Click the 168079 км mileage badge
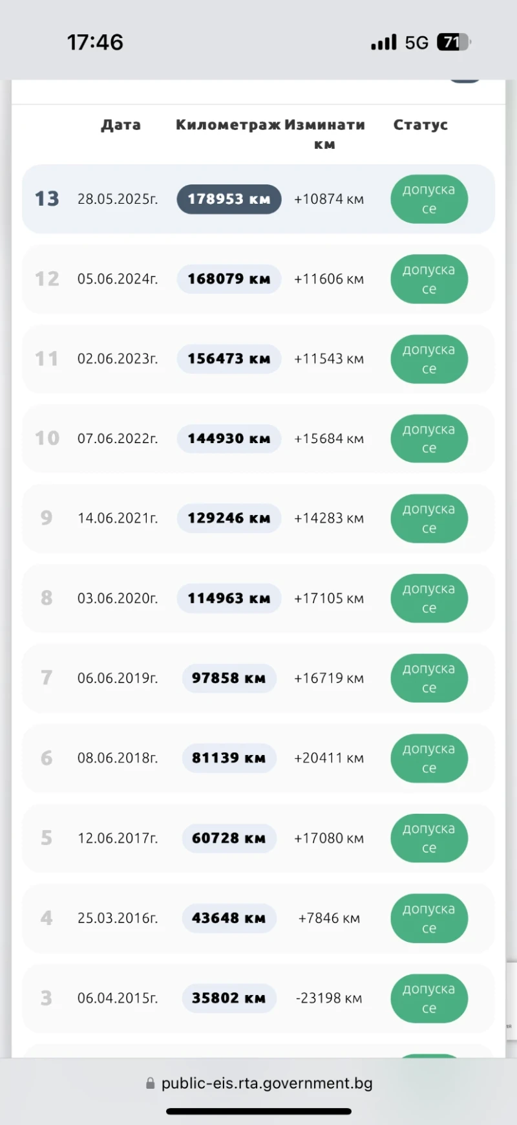This screenshot has height=1125, width=517. (229, 279)
